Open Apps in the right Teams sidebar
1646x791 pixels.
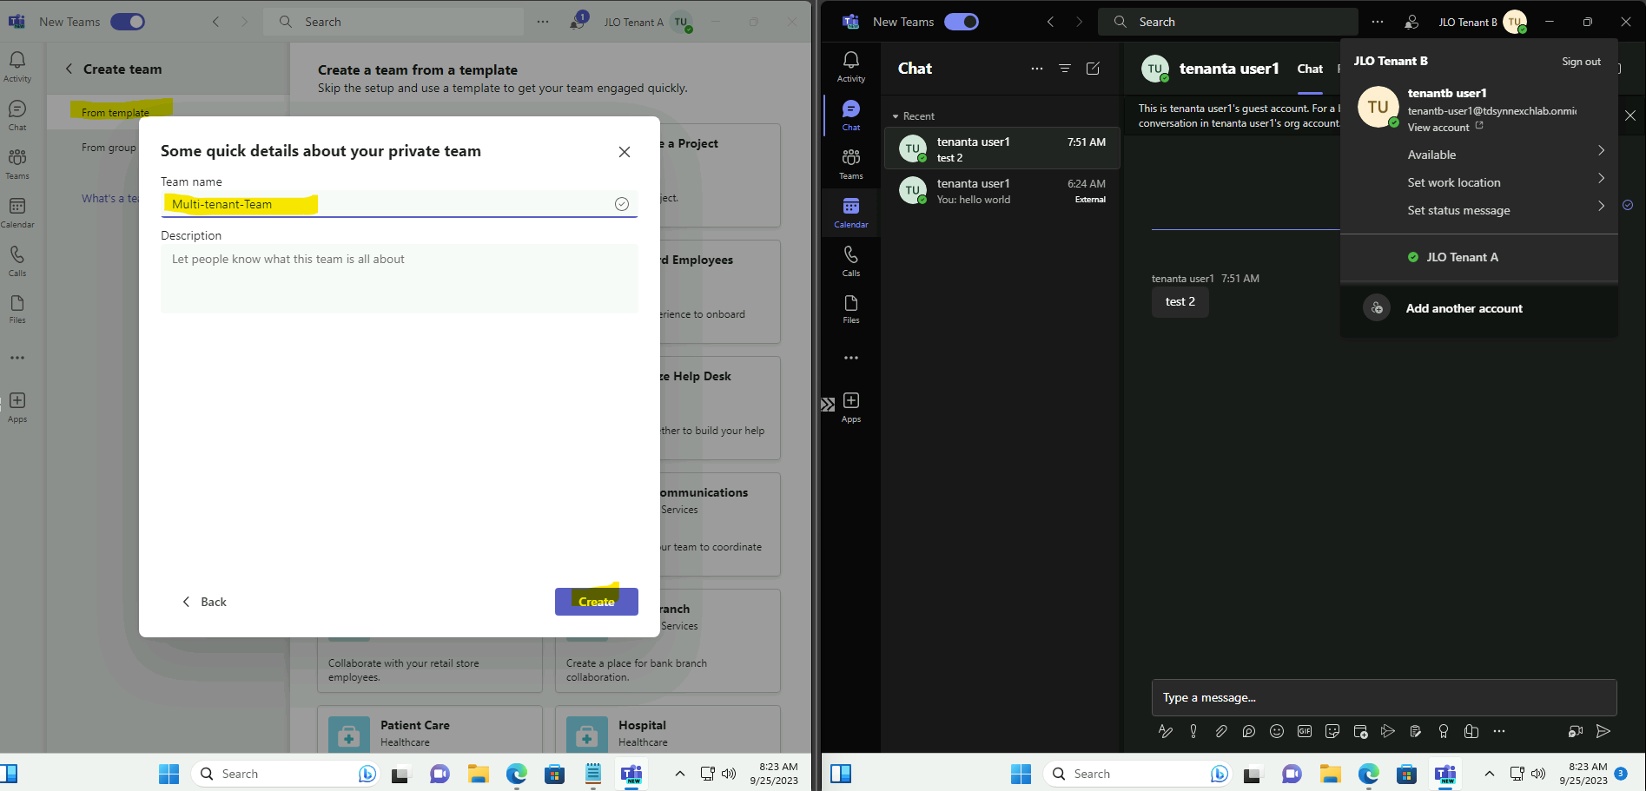pyautogui.click(x=850, y=406)
